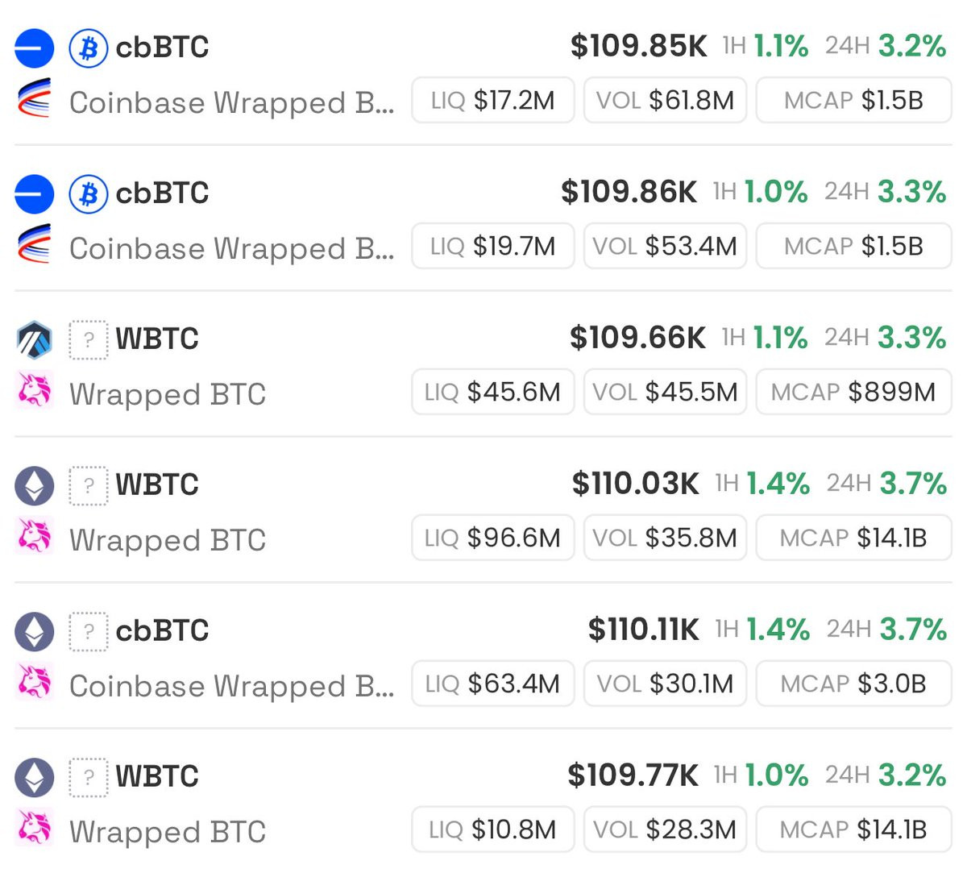Click the Arbitrum network icon beside WBTC
The height and width of the screenshot is (873, 967).
pos(34,339)
